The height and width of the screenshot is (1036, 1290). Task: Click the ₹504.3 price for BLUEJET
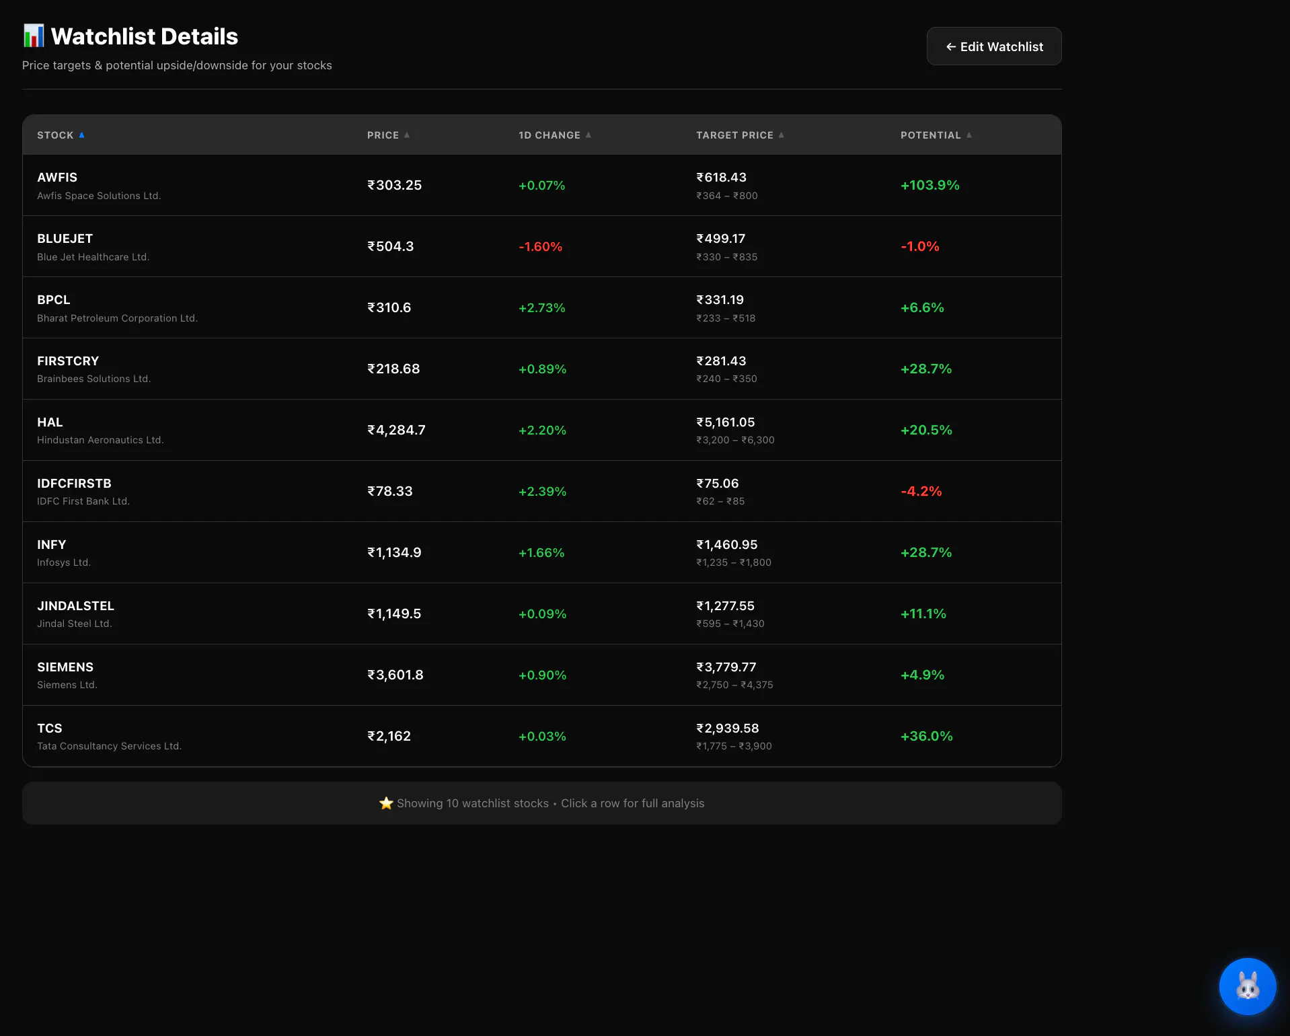391,246
